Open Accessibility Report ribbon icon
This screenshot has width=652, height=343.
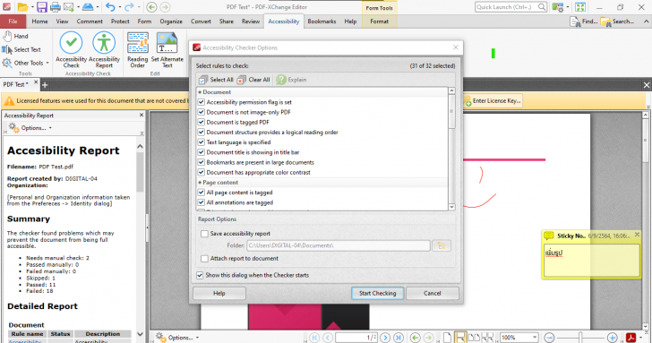(104, 49)
